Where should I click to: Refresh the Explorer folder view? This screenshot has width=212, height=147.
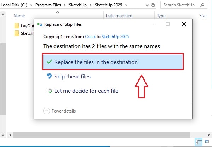click(153, 5)
